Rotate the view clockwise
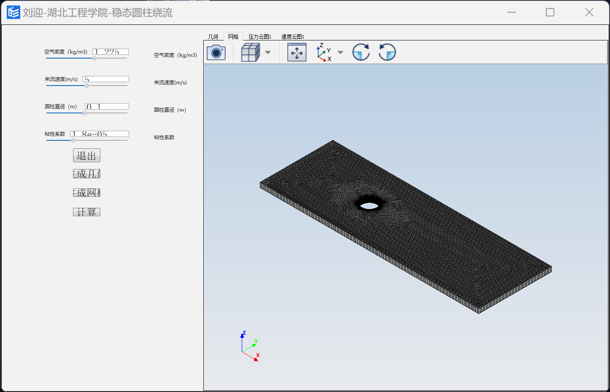This screenshot has height=392, width=610. [361, 52]
